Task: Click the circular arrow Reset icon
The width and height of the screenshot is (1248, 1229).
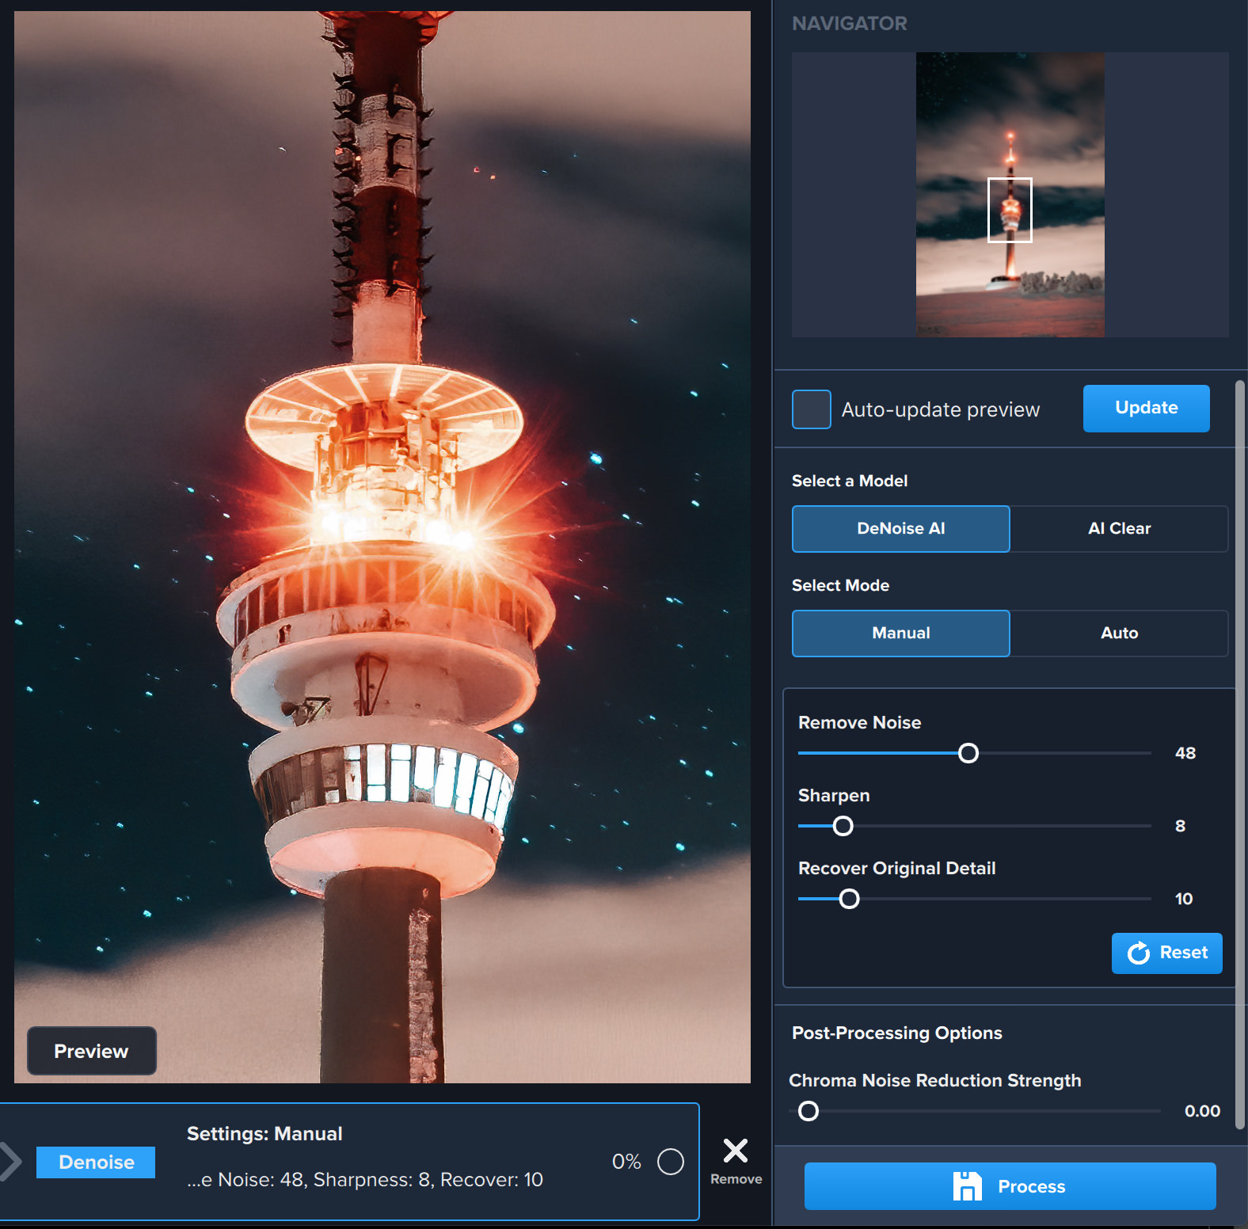Action: [1138, 953]
